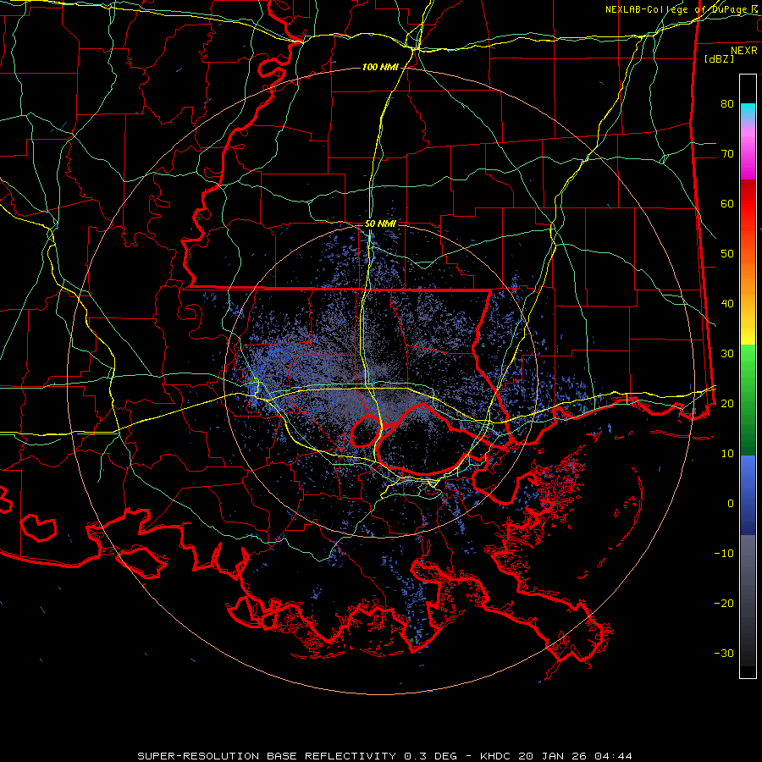Click the -10 dBZ scale label

click(724, 553)
